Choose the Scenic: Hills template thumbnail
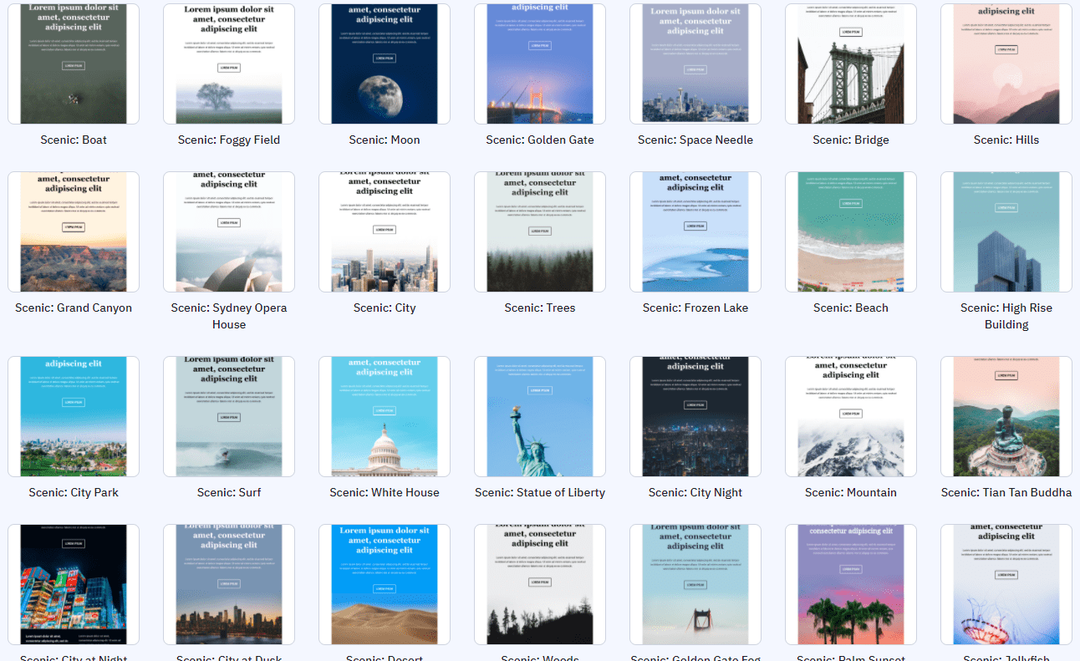1080x661 pixels. [1006, 64]
